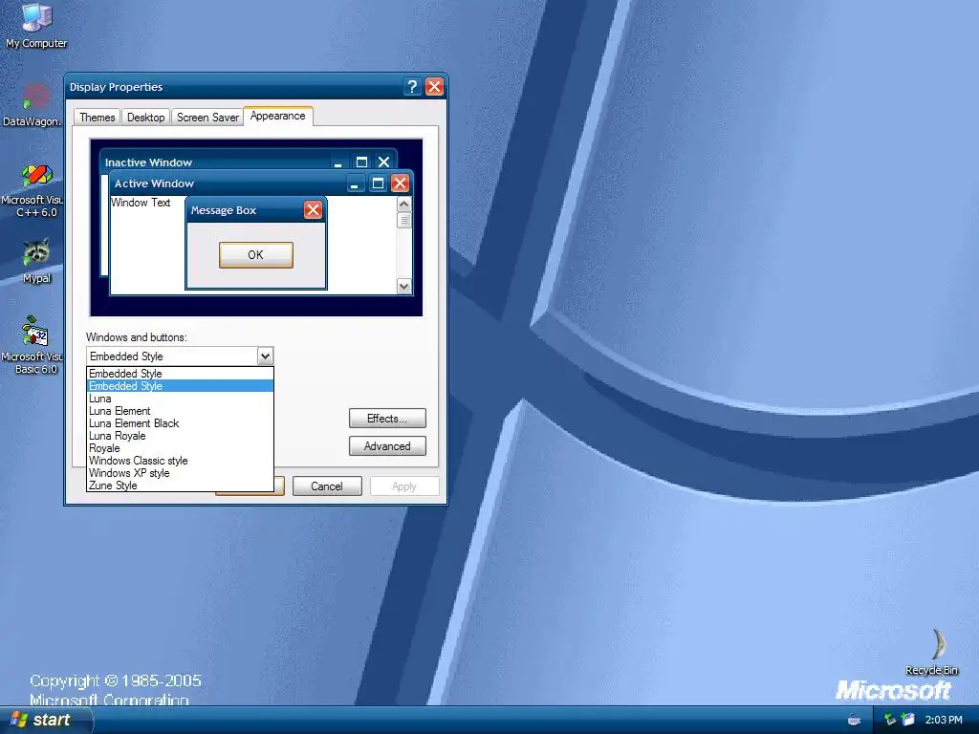The width and height of the screenshot is (979, 734).
Task: Pick the standalone Royale style entry
Action: point(180,448)
